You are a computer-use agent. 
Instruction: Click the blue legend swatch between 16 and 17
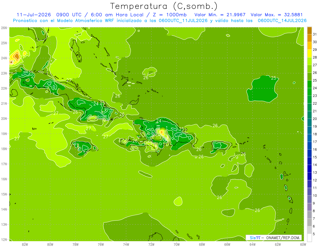[309, 146]
